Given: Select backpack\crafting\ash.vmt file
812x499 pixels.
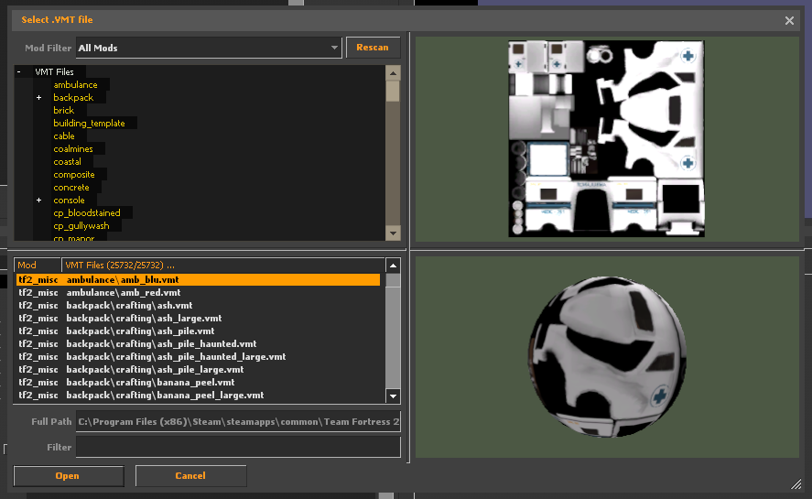Looking at the screenshot, I should pos(198,305).
